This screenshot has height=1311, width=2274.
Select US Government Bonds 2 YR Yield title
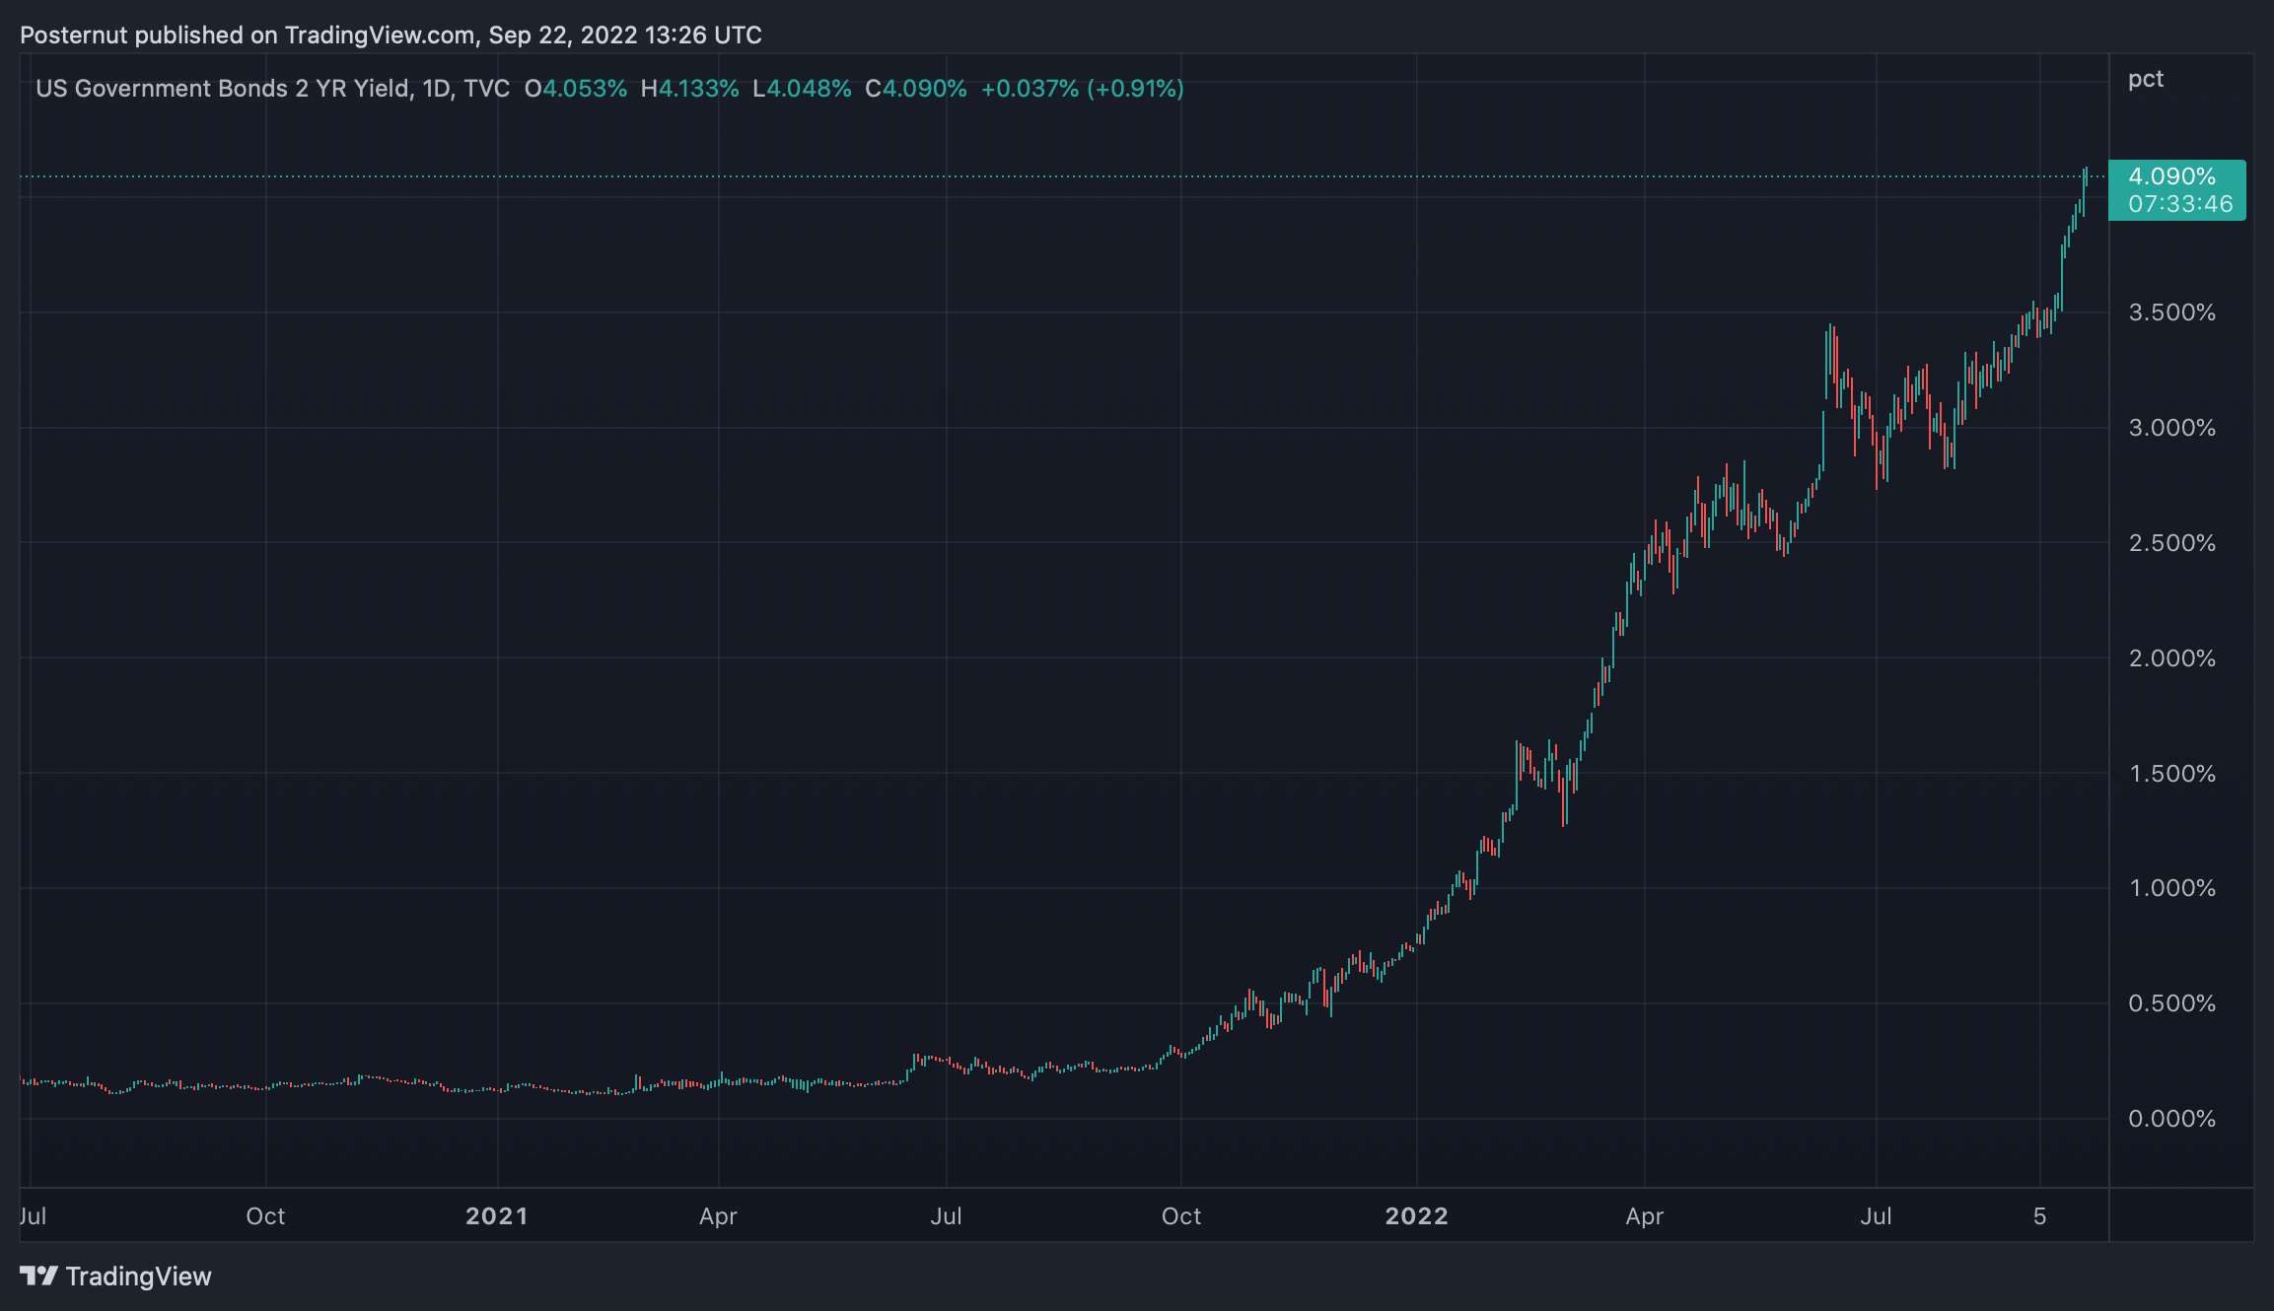(x=222, y=89)
